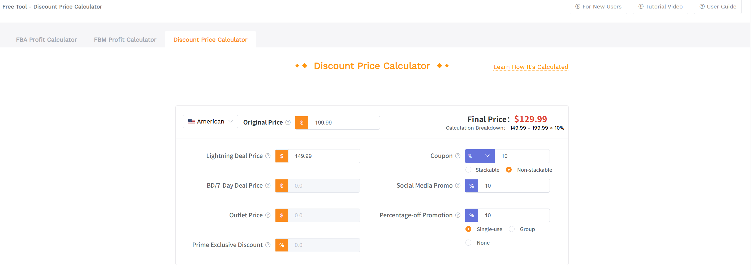This screenshot has width=751, height=274.
Task: Click the help icon next to Coupon
Action: [458, 156]
